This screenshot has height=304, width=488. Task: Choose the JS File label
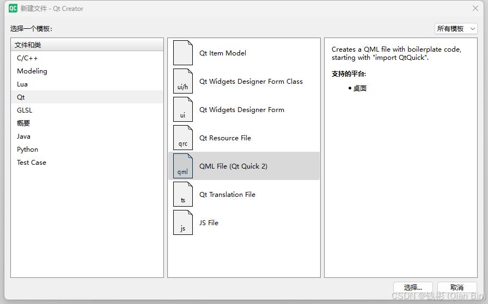click(x=209, y=223)
